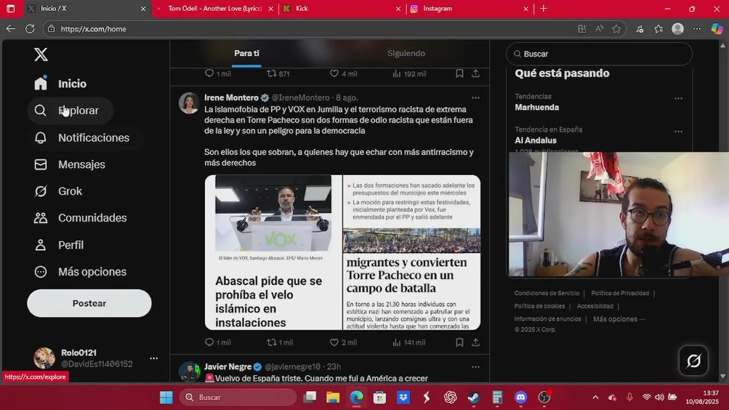The height and width of the screenshot is (410, 729).
Task: Click the Rolo0121 profile avatar
Action: click(44, 358)
